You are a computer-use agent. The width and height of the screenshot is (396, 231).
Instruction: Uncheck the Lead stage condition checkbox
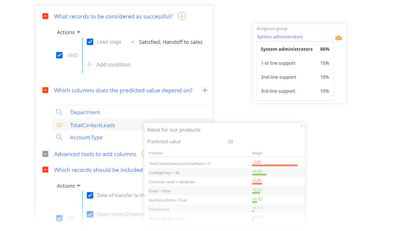[x=90, y=42]
